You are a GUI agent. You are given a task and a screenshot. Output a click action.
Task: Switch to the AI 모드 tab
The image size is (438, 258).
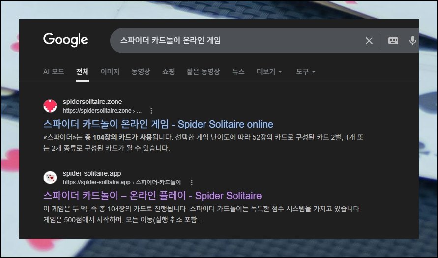[x=54, y=72]
